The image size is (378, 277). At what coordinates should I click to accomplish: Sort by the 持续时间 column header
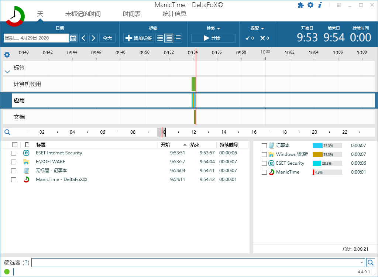tap(228, 144)
